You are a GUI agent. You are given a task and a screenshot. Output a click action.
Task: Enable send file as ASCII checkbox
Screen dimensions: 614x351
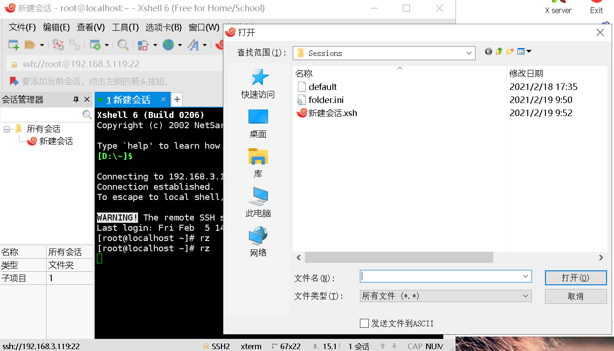point(365,323)
